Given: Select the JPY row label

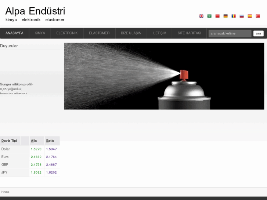Looking at the screenshot, I should (4, 172).
